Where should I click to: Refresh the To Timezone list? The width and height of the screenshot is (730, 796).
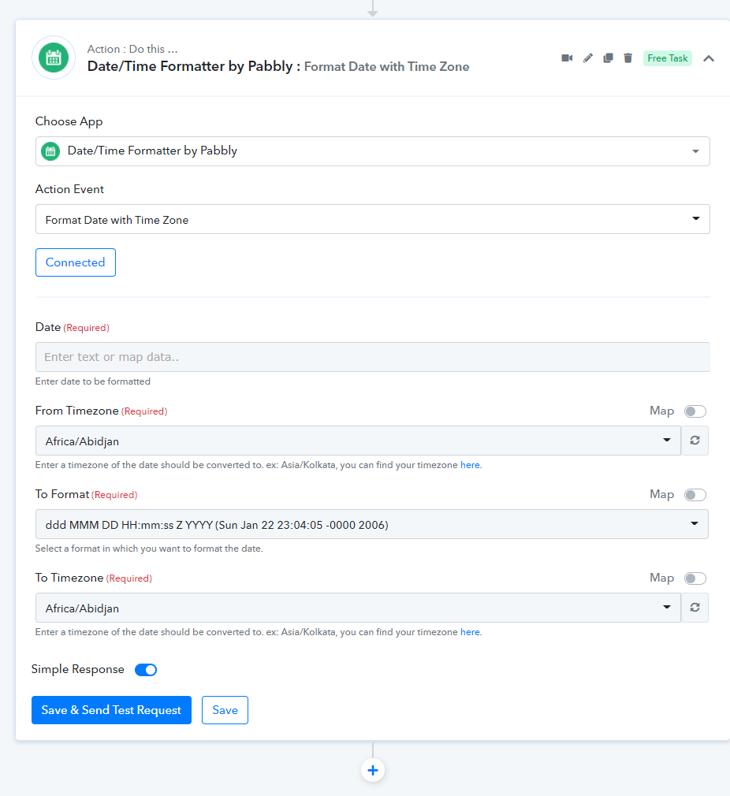coord(695,608)
